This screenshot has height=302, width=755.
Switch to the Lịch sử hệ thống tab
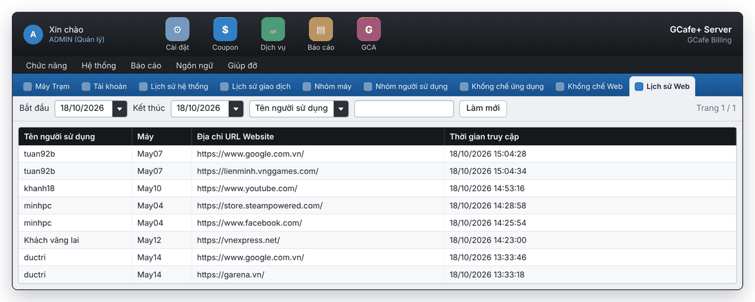pyautogui.click(x=174, y=86)
